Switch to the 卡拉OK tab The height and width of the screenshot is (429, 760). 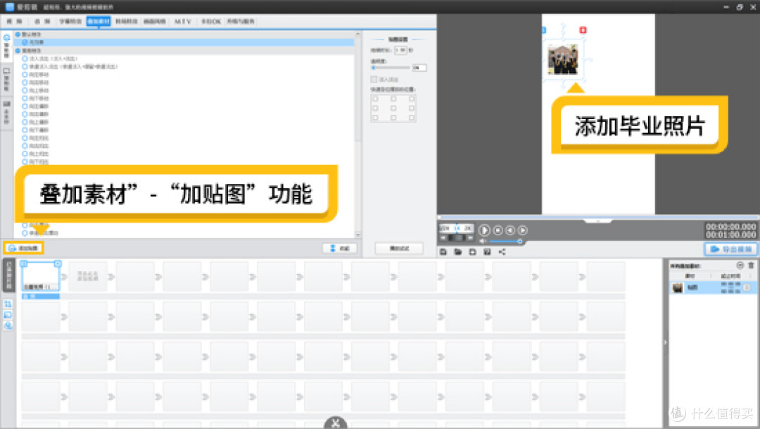coord(211,21)
